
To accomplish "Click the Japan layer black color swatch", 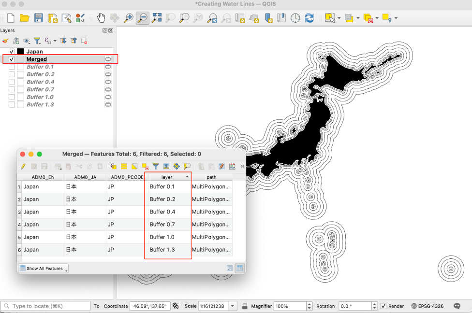I will (x=20, y=52).
